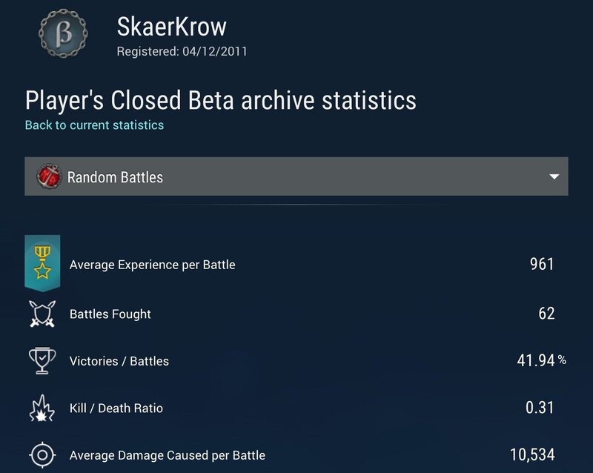593x473 pixels.
Task: Click the trophy Victories icon
Action: click(x=42, y=361)
